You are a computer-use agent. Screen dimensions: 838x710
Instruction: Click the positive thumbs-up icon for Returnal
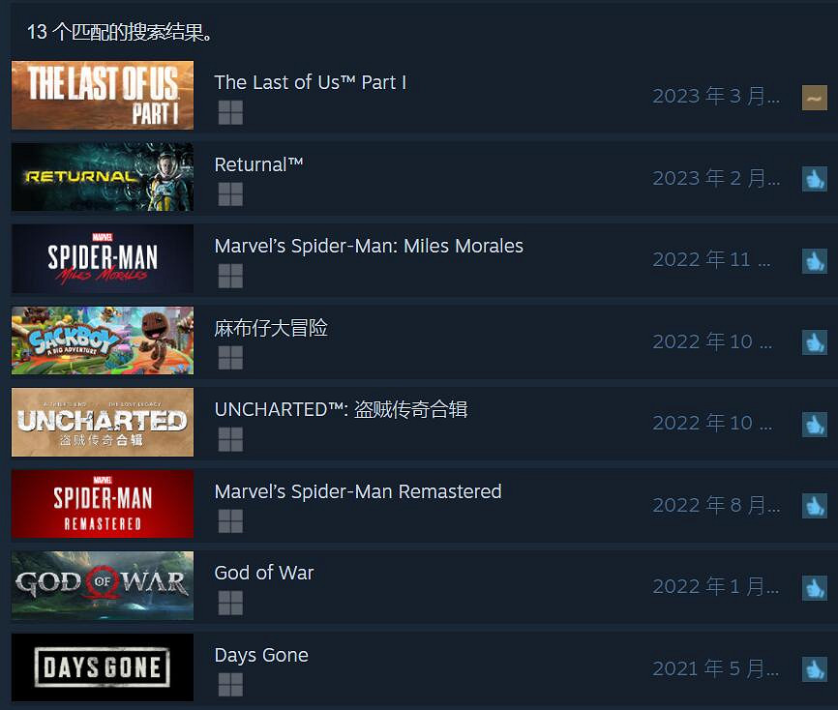pyautogui.click(x=814, y=179)
